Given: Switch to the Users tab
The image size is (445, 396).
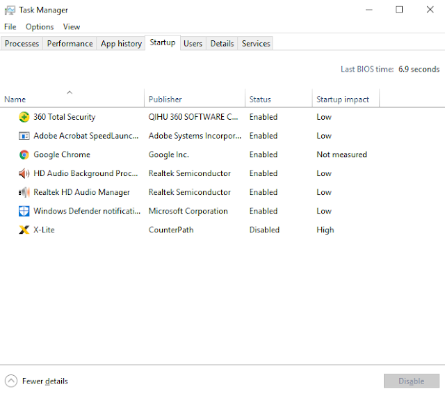Looking at the screenshot, I should (x=193, y=43).
